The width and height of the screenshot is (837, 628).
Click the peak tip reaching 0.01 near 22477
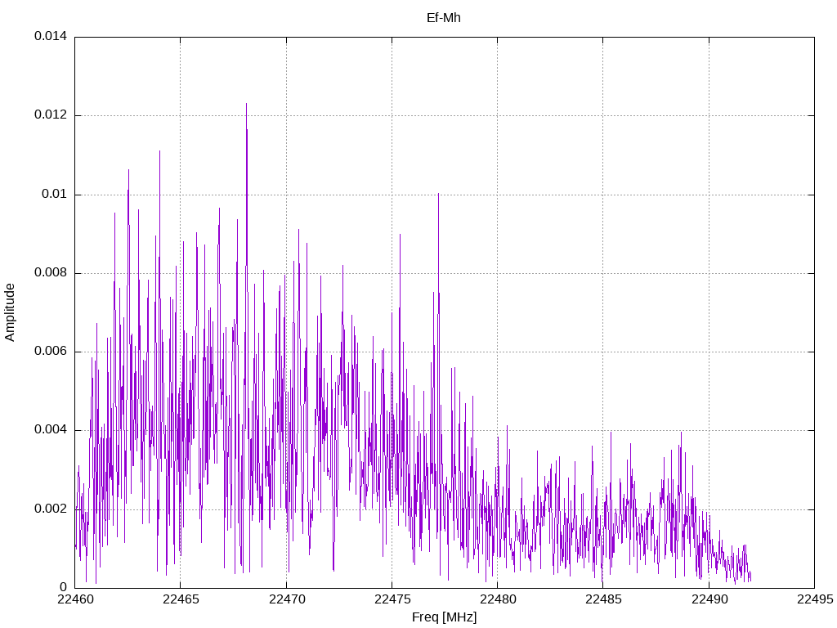click(438, 195)
